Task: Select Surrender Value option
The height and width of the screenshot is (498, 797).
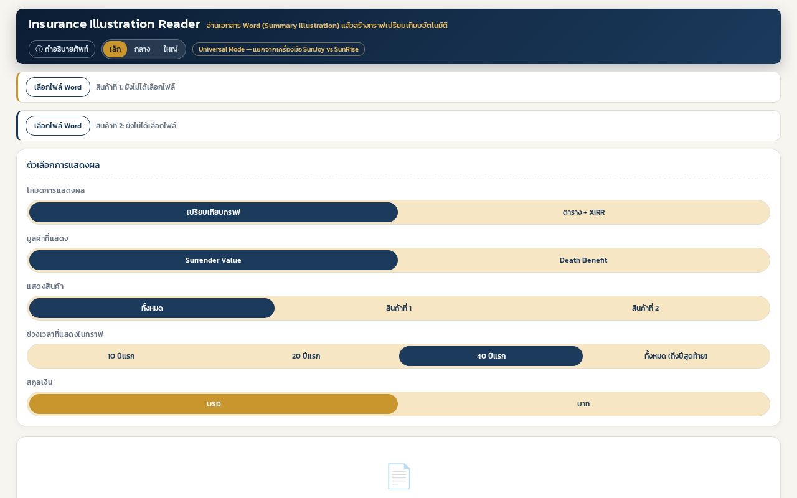Action: (x=214, y=260)
